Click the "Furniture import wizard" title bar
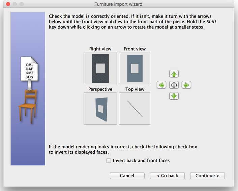Screen dimensions: 238x191 point(118,4)
